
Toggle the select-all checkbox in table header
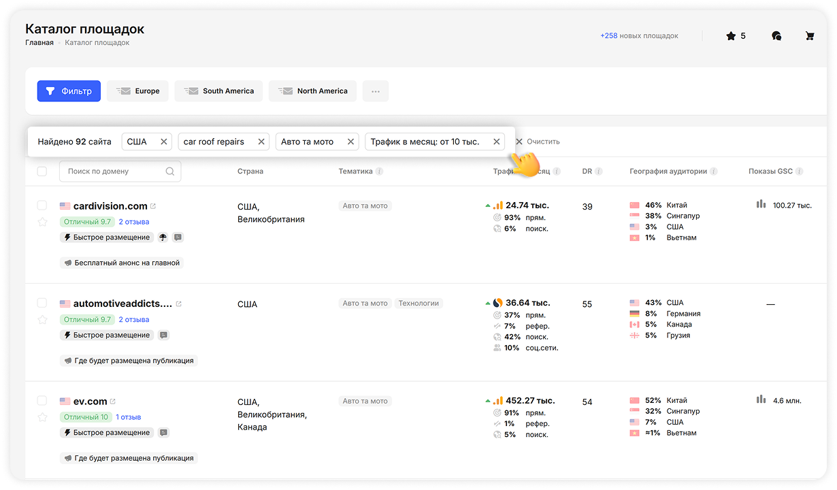pos(42,171)
